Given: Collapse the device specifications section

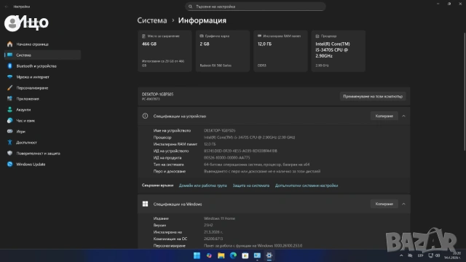Looking at the screenshot, I should 403,116.
